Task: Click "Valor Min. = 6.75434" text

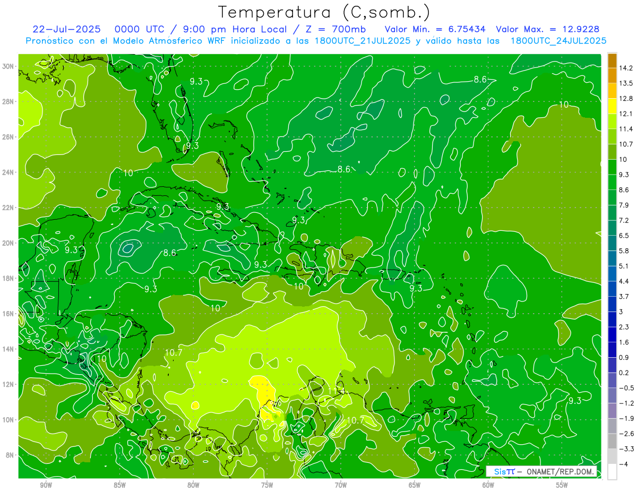Action: coord(435,29)
